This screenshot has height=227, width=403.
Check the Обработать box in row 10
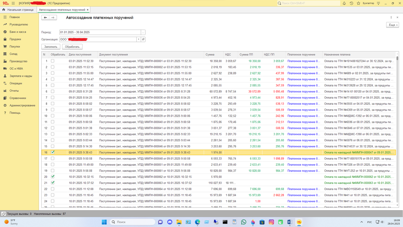pos(52,116)
